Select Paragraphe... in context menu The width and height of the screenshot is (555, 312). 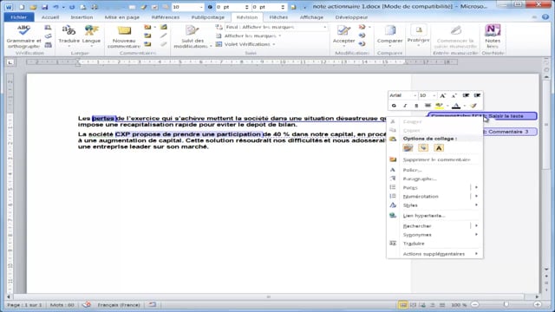434,179
